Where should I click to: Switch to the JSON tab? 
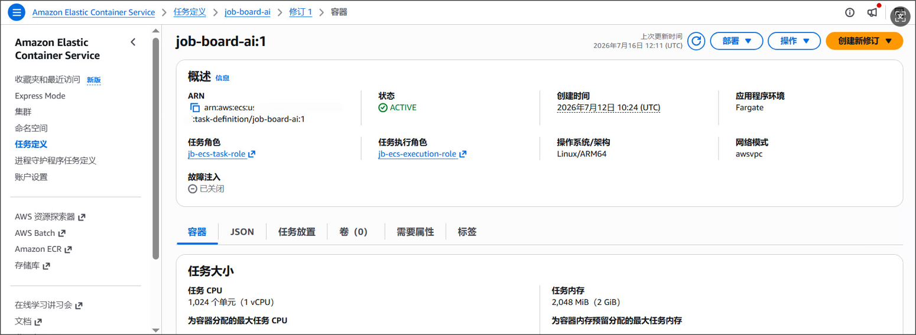[x=242, y=232]
